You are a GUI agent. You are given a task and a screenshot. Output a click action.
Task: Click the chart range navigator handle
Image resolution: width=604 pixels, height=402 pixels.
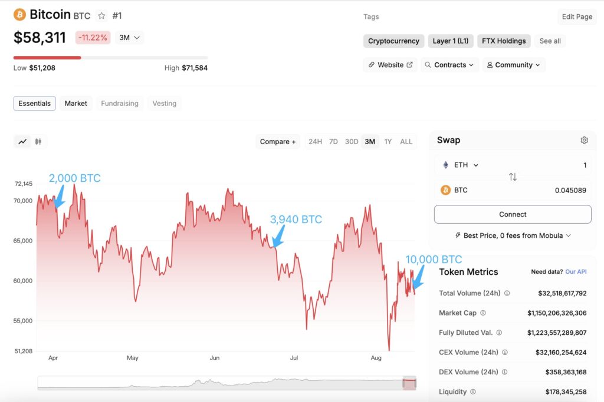pos(409,383)
